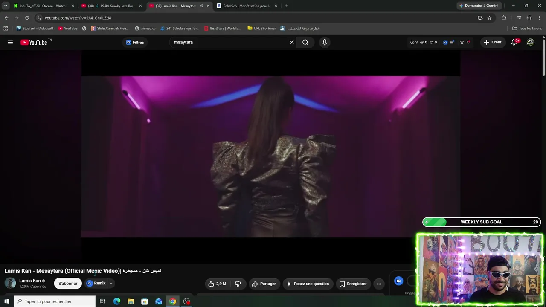
Task: Open the Créer button
Action: tap(492, 42)
